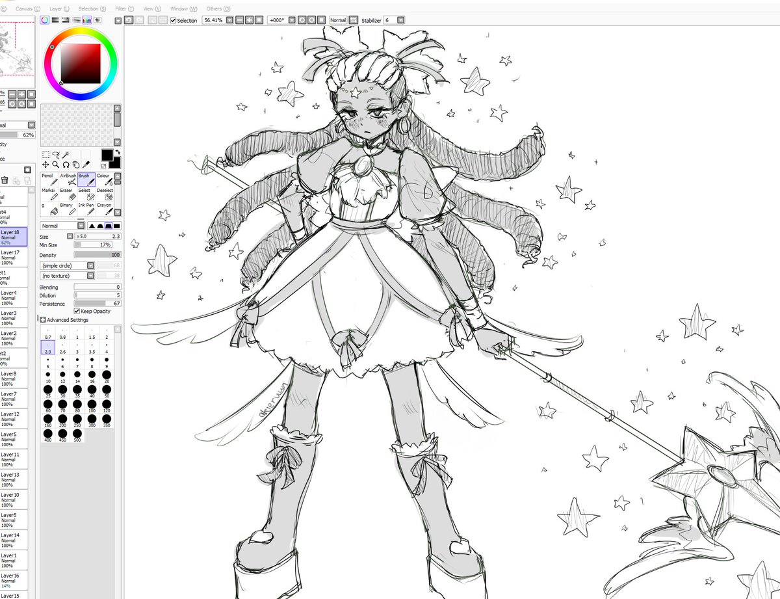Screen dimensions: 780x599
Task: Select the Hand pan tool
Action: 76,165
